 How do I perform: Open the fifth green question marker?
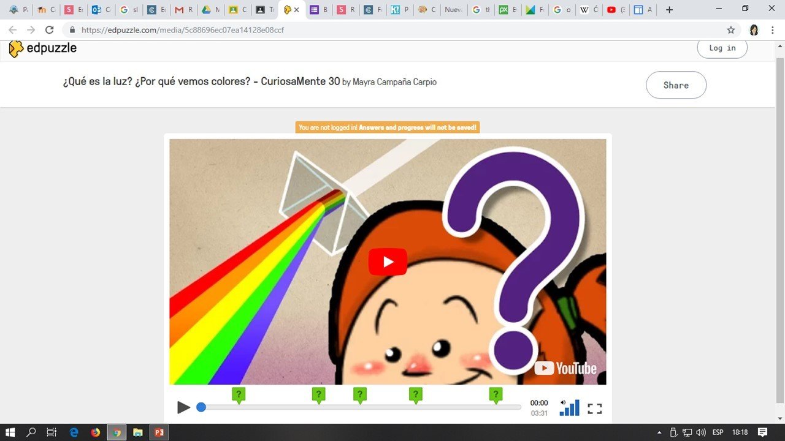pos(496,396)
